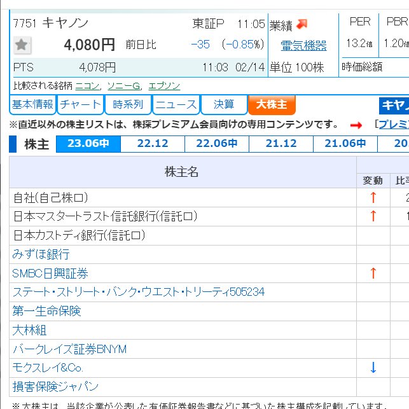Open the 基本情報 tab
Image resolution: width=409 pixels, height=409 pixels.
tap(32, 104)
